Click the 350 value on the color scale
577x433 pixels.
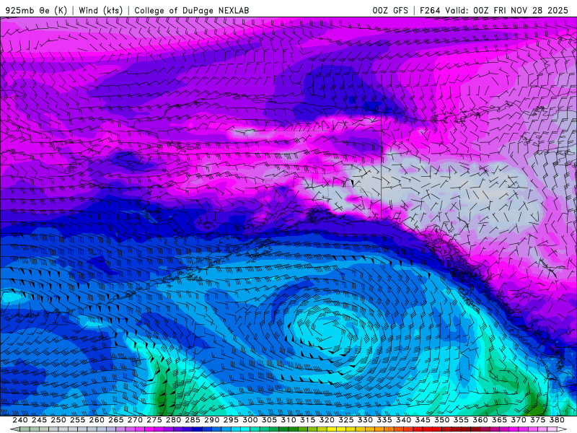441,420
